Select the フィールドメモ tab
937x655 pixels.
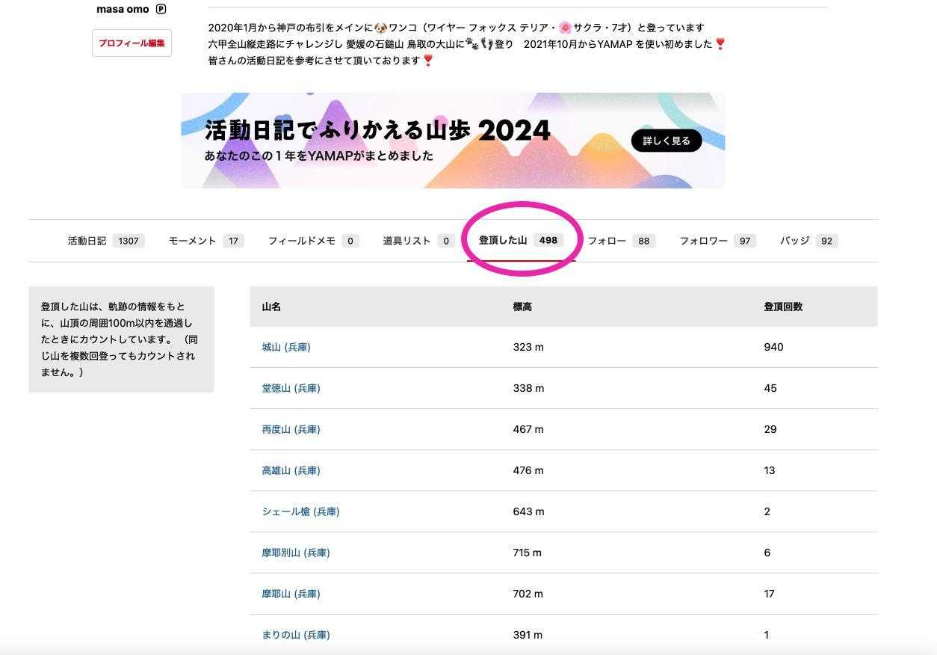tap(313, 241)
